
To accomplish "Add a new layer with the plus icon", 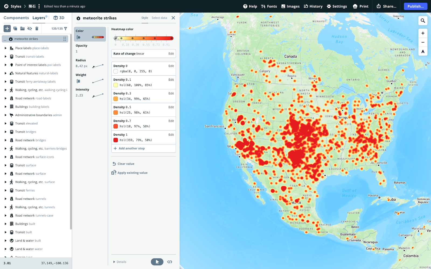I will click(x=7, y=28).
